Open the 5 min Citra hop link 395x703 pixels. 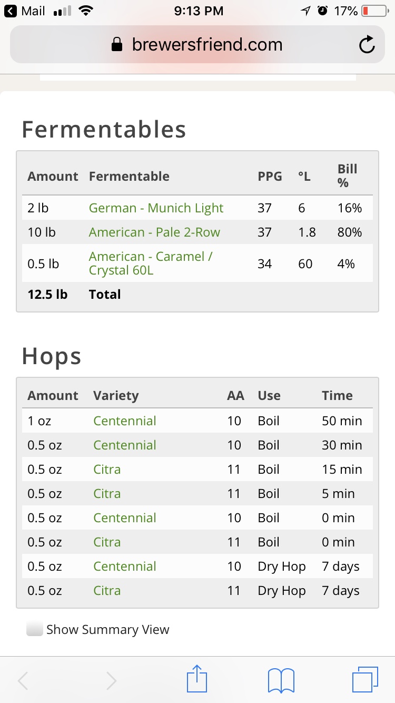point(107,494)
